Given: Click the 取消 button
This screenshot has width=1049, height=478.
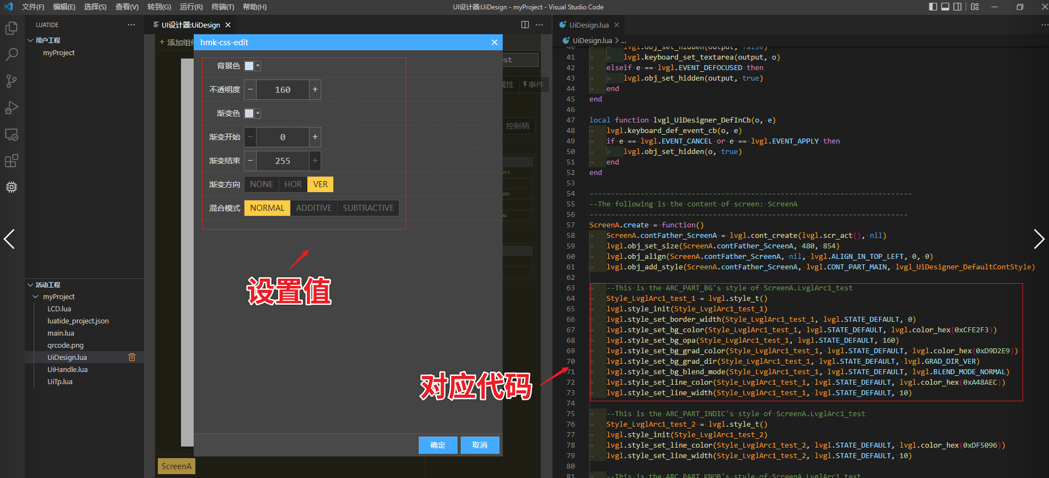Looking at the screenshot, I should pyautogui.click(x=480, y=445).
